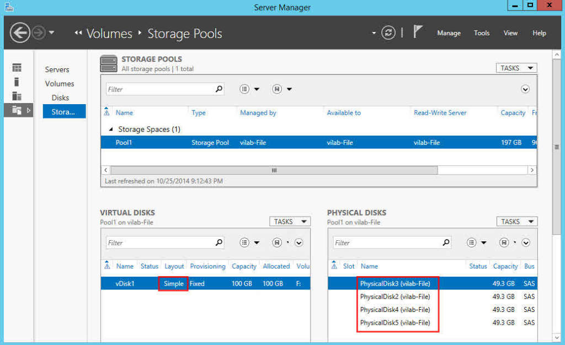Click the right arrow of the horizontal scrollbar
565x345 pixels.
click(532, 170)
